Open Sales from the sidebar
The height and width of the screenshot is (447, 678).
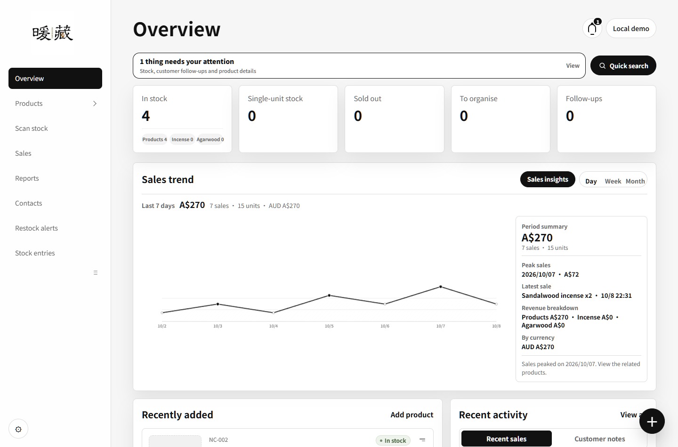(x=55, y=153)
